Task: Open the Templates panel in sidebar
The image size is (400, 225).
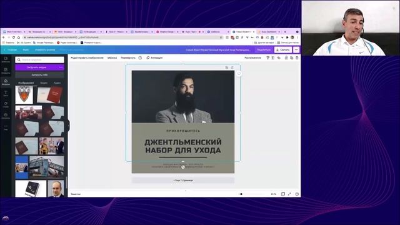Action: point(6,59)
